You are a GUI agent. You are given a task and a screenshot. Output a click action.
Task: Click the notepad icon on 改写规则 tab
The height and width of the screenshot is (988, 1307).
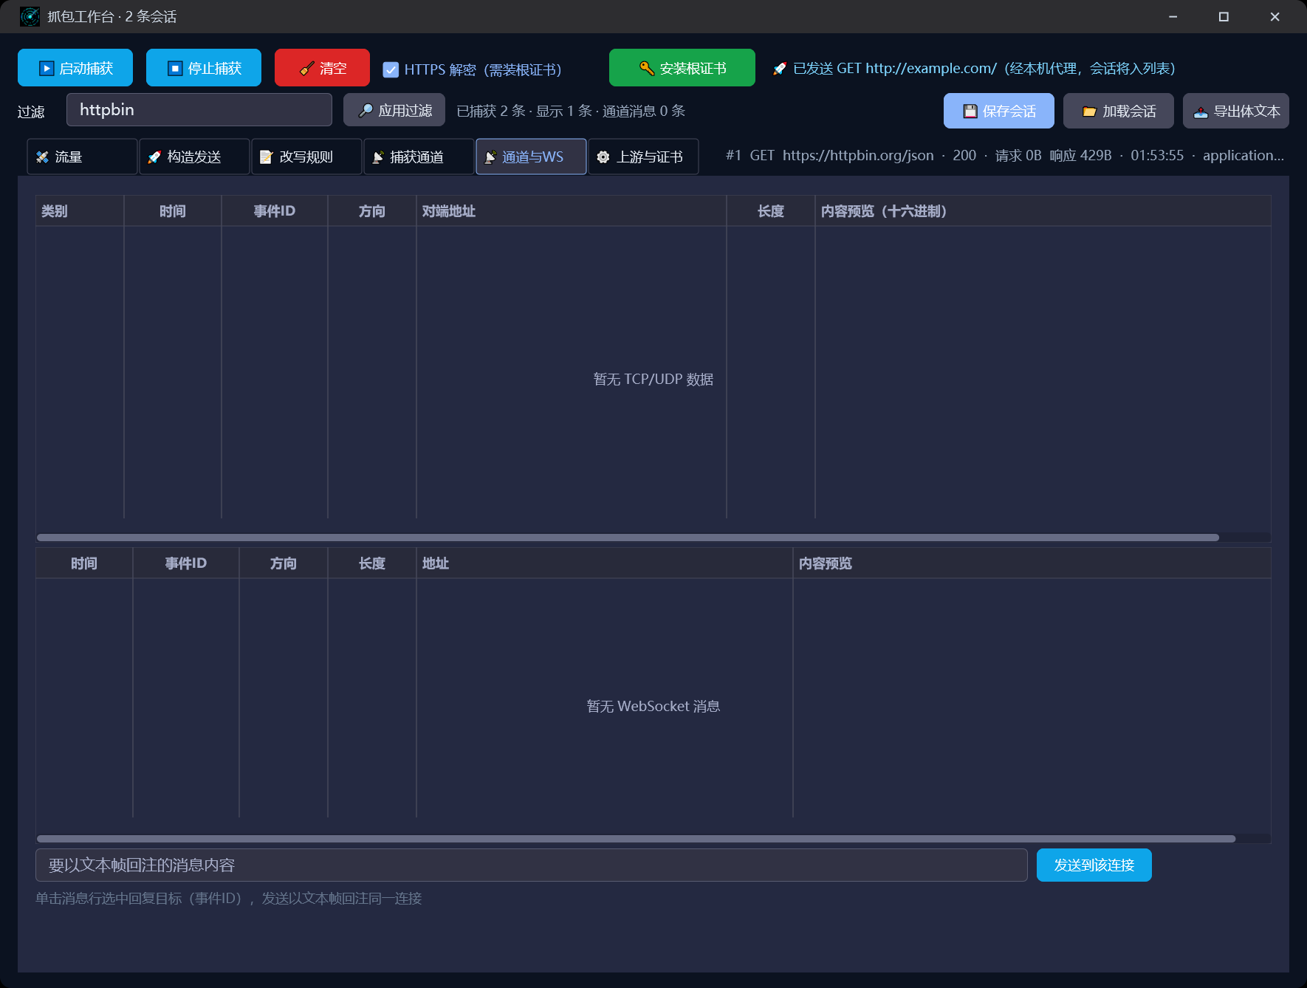coord(267,157)
